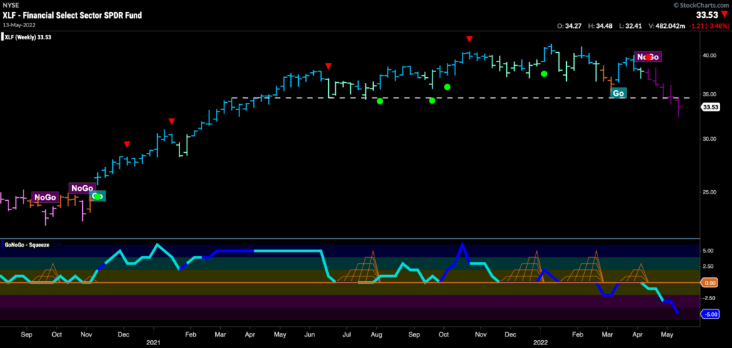Select the purple NoGo label near October 2020
The image size is (732, 348).
click(x=82, y=188)
